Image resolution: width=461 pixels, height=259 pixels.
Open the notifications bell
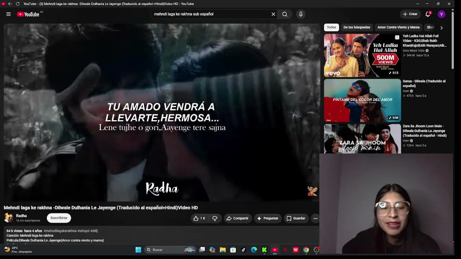pos(428,14)
